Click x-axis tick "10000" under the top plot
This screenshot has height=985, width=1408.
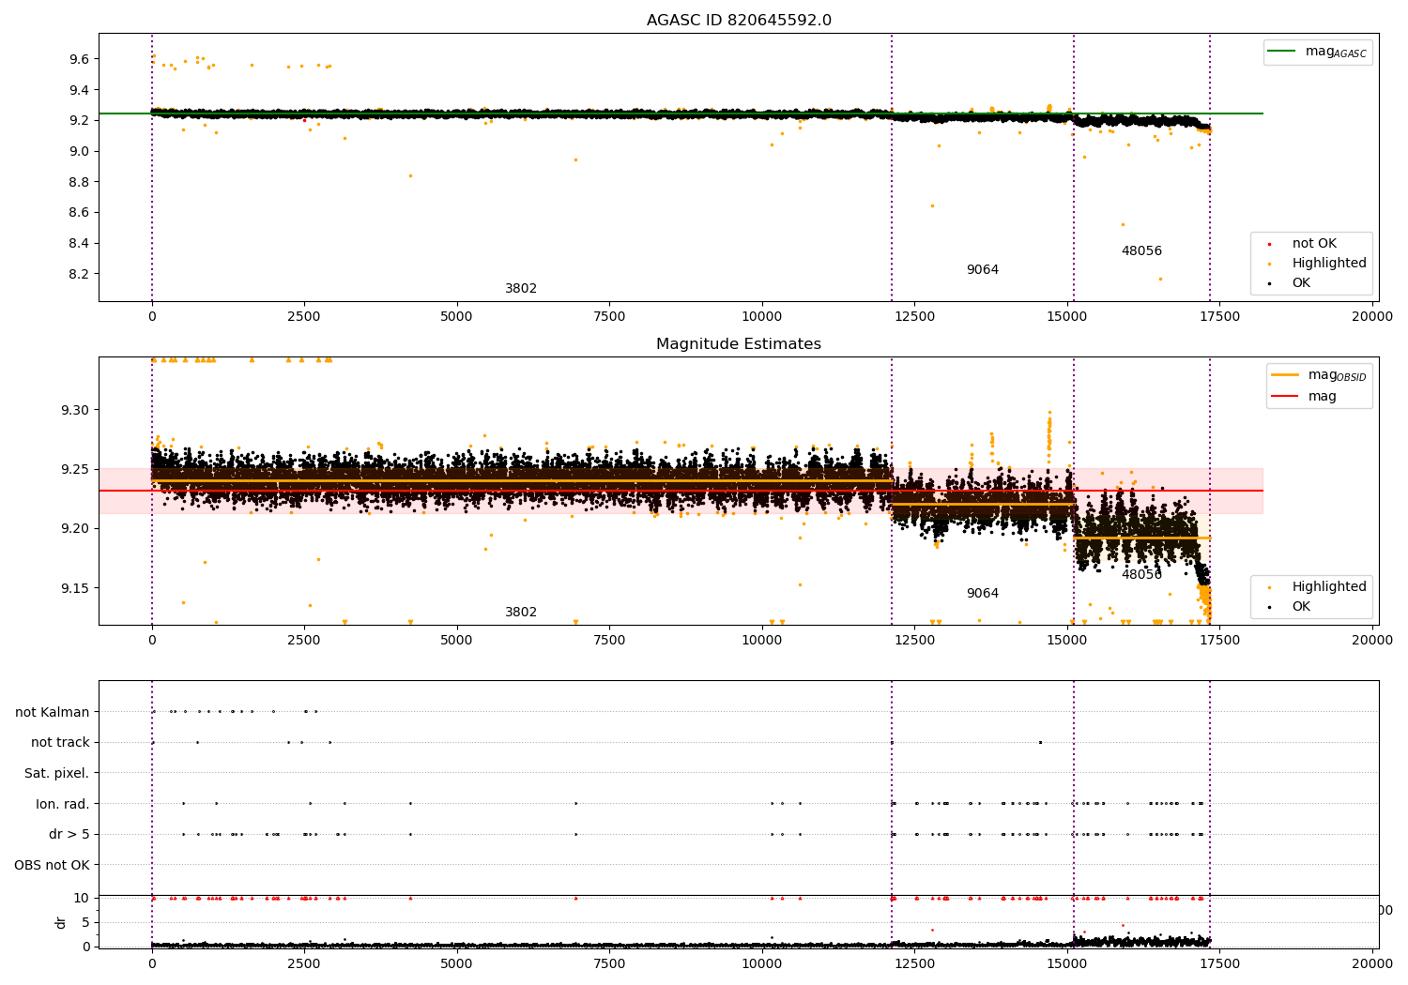(x=762, y=317)
